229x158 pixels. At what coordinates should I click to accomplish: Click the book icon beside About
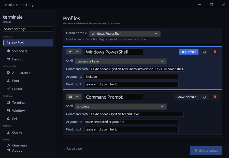click(x=8, y=150)
